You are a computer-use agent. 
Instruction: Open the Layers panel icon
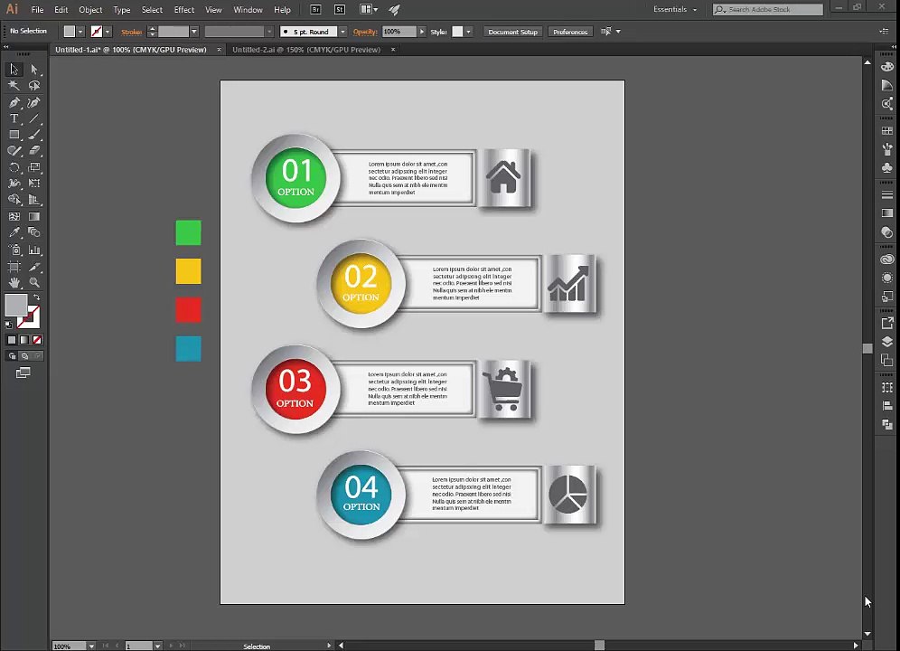coord(886,342)
